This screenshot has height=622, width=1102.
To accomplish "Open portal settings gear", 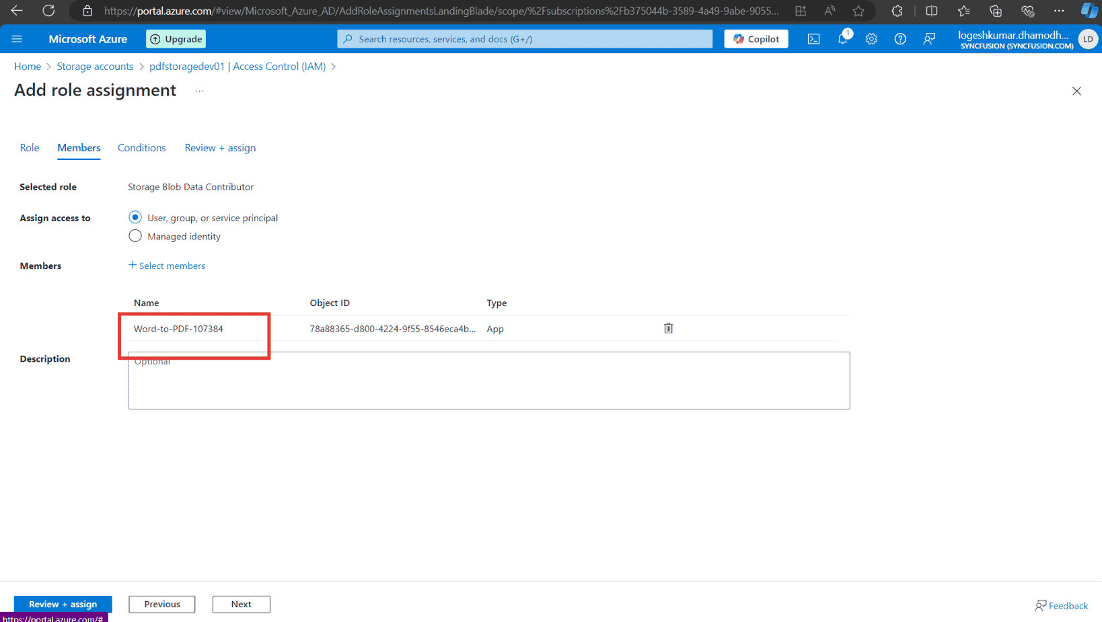I will click(x=871, y=39).
